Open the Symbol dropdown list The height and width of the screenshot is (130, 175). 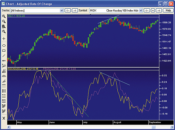[x=141, y=10]
